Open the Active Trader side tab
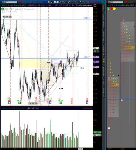 pyautogui.click(x=104, y=37)
